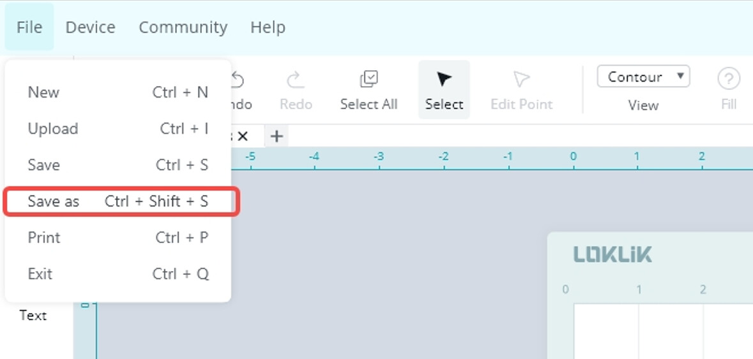This screenshot has height=359, width=753.
Task: Click the Select All icon
Action: point(369,80)
